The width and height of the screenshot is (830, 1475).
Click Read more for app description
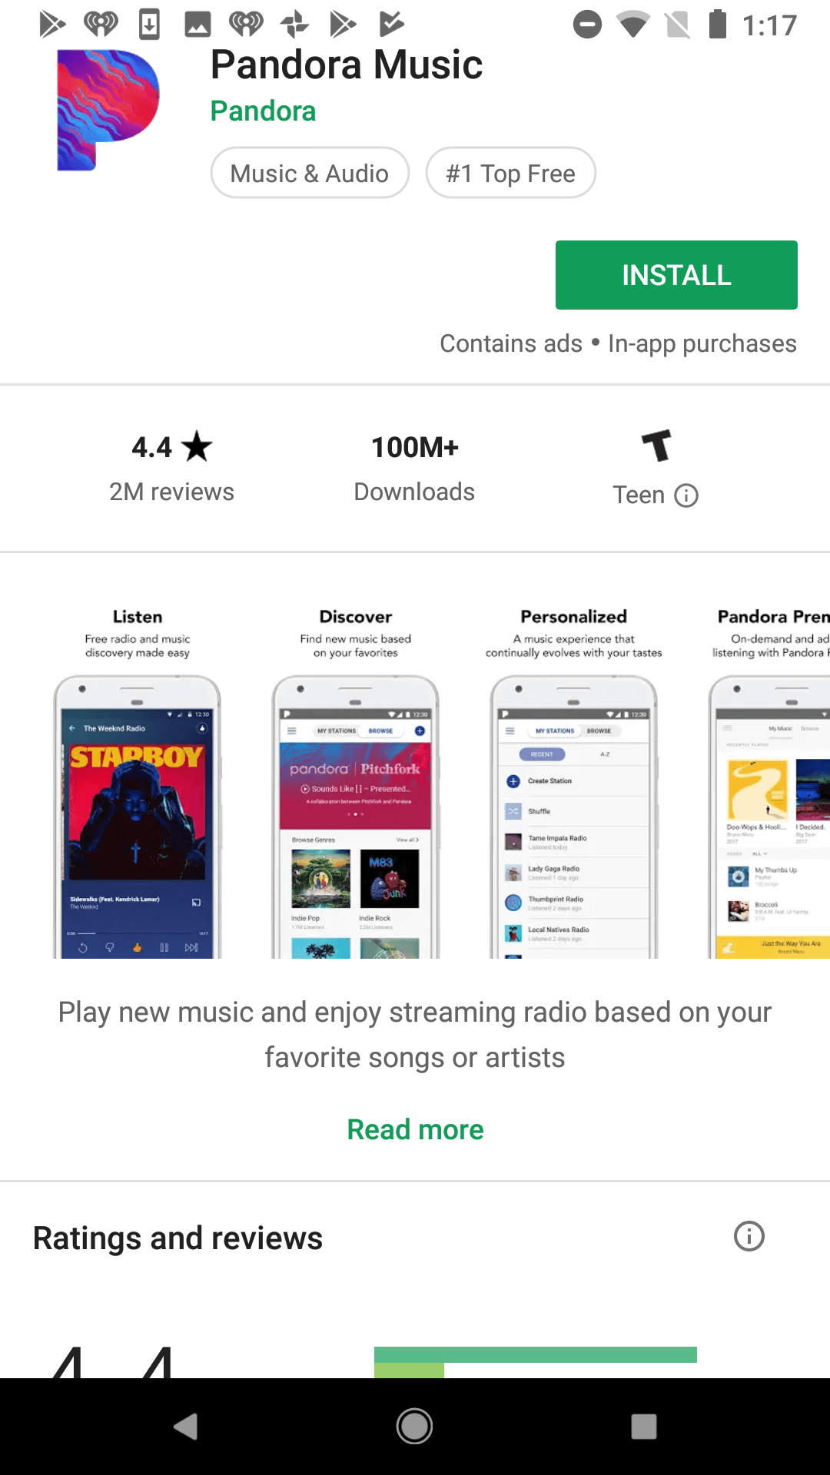click(414, 1129)
